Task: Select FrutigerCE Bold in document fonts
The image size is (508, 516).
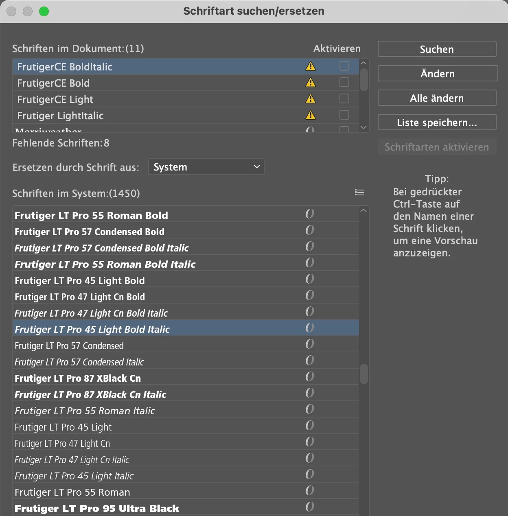Action: [x=186, y=83]
